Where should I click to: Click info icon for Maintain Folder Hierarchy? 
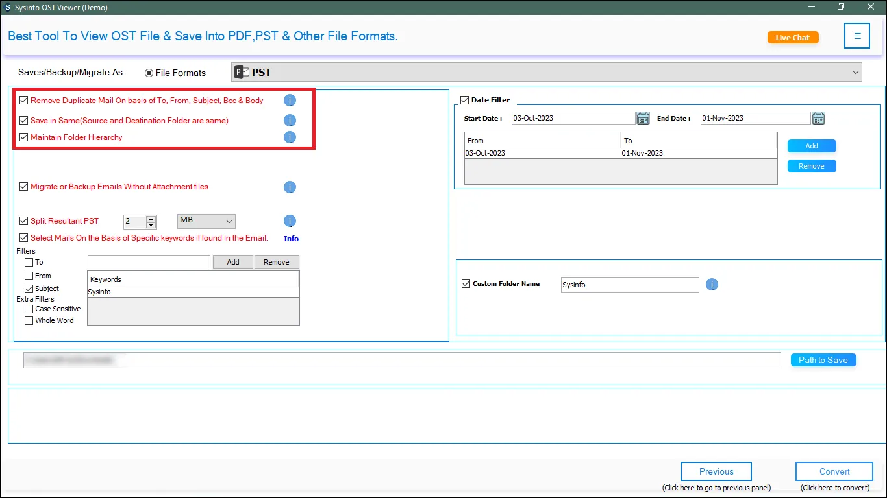pyautogui.click(x=290, y=137)
